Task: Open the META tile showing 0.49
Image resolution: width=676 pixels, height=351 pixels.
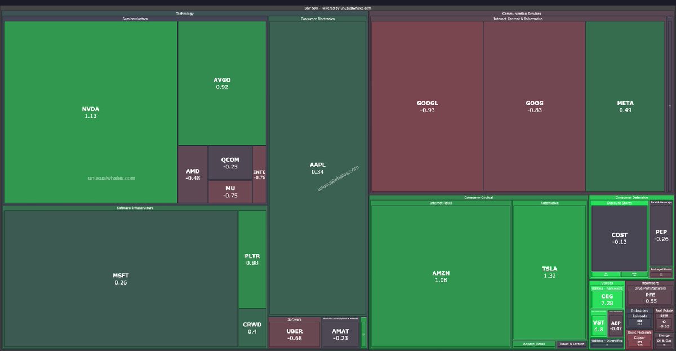Action: [x=625, y=106]
